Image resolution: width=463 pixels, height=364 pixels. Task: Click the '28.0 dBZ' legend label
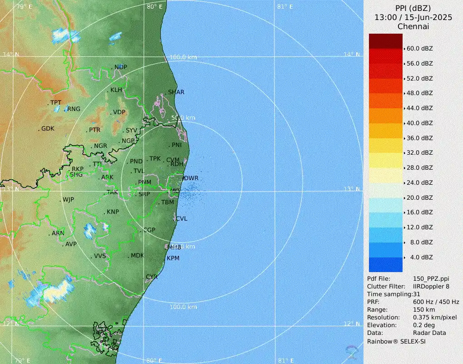(x=419, y=167)
